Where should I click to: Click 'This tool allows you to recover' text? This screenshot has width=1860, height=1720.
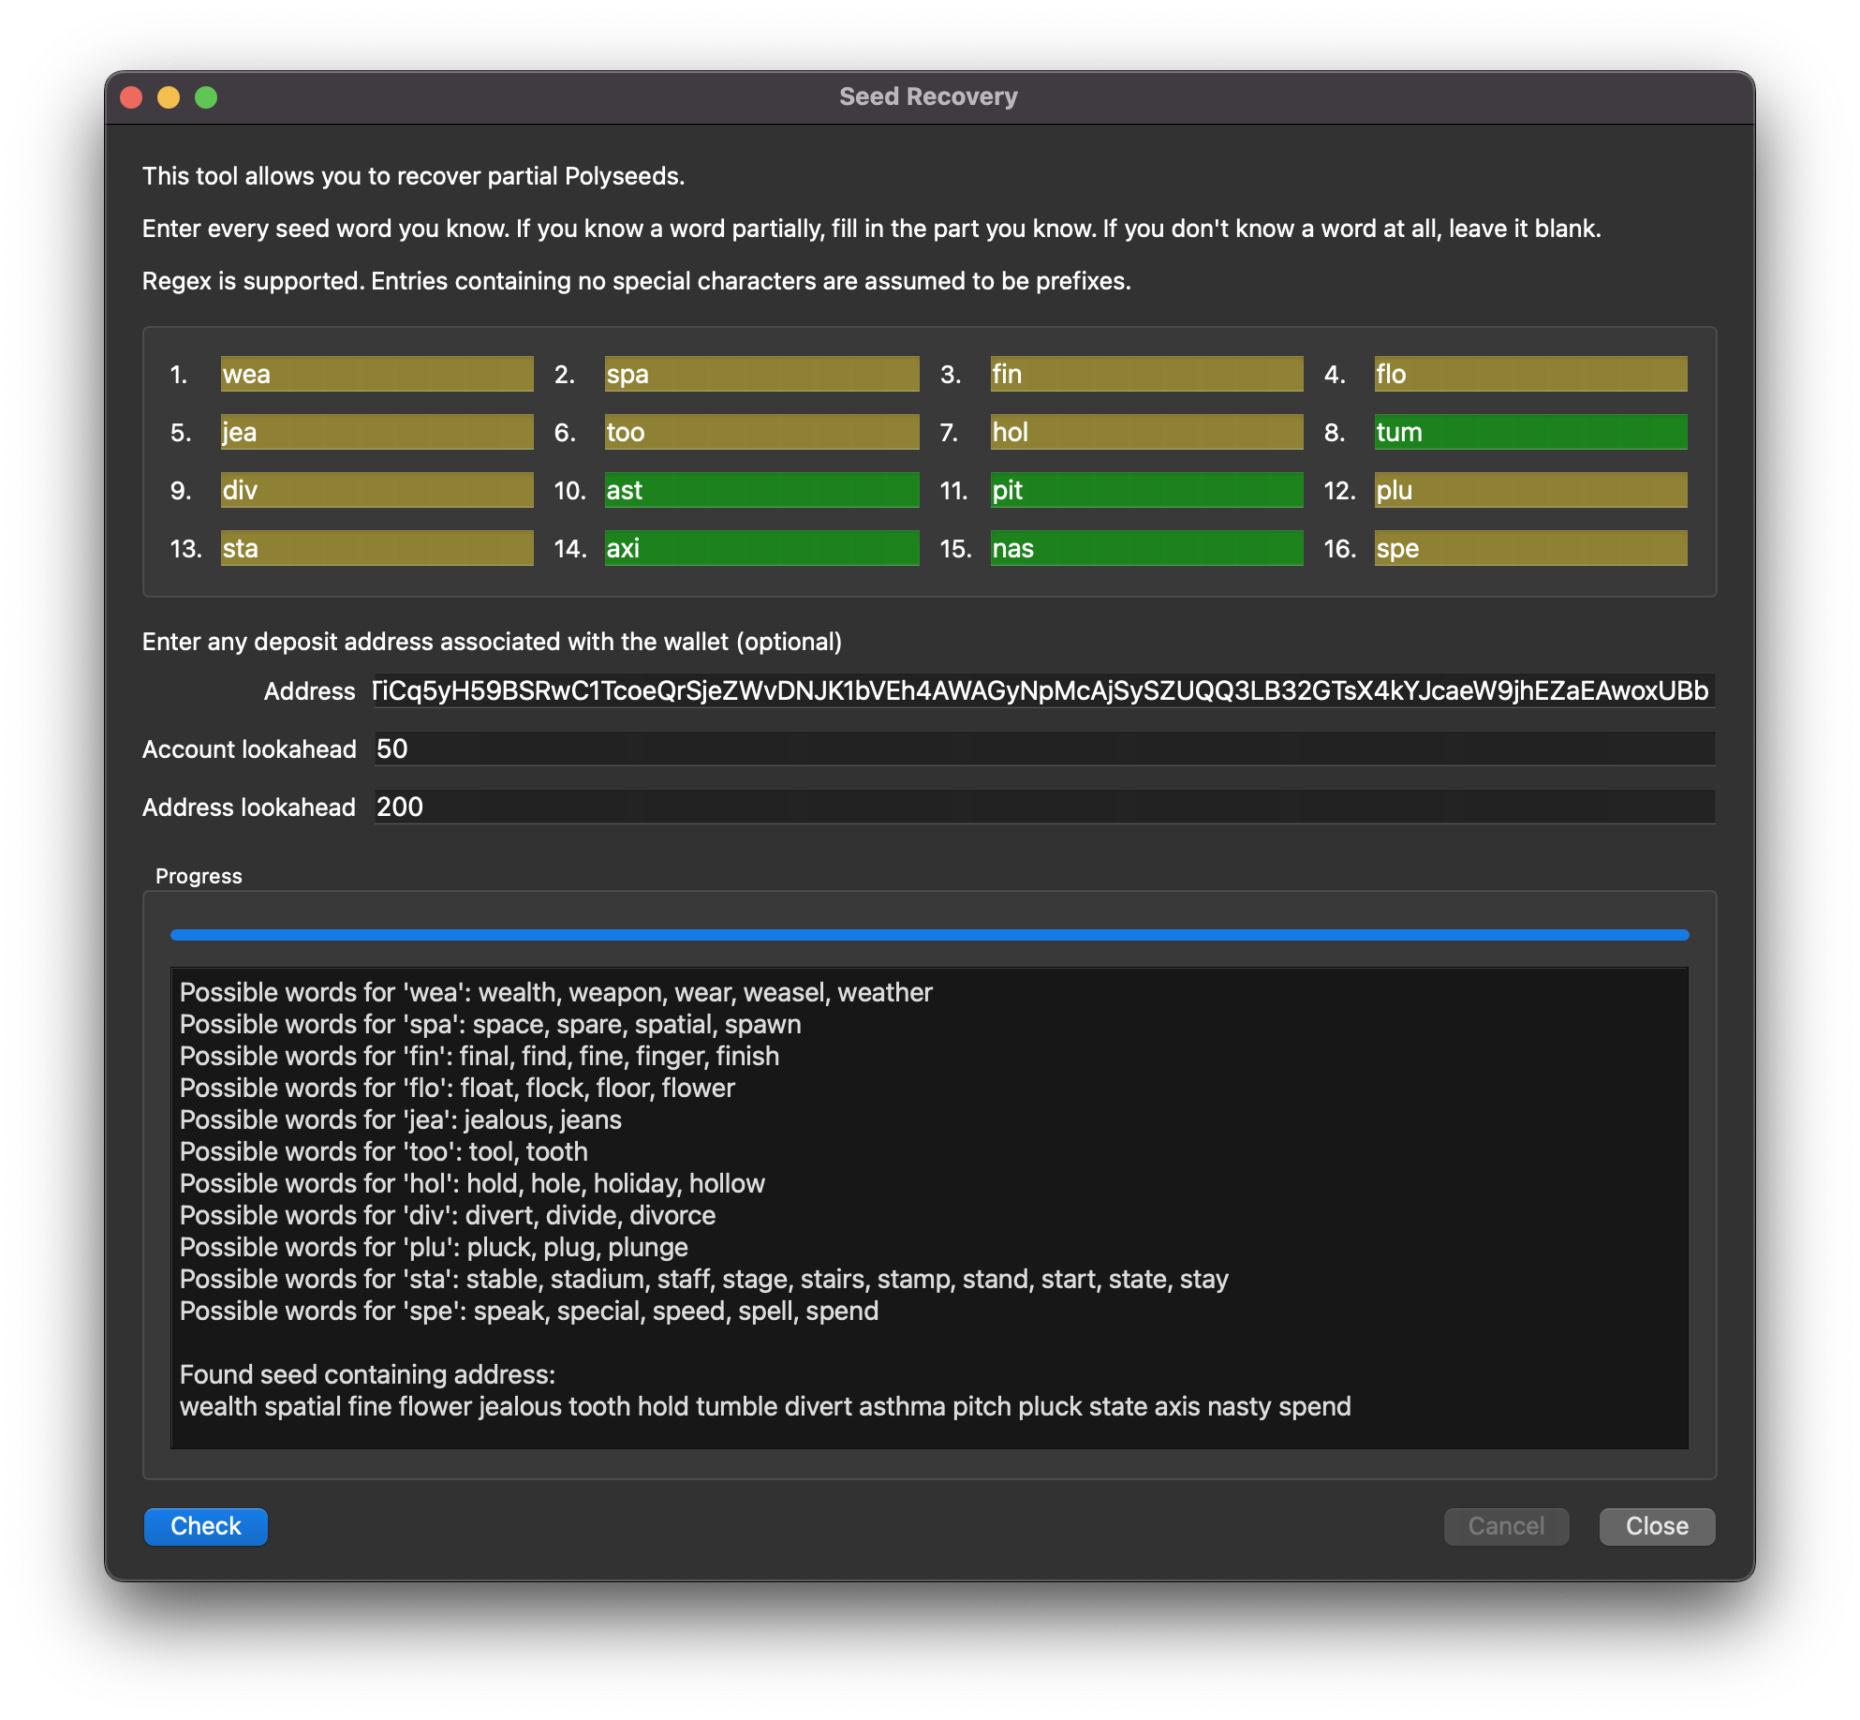point(413,176)
